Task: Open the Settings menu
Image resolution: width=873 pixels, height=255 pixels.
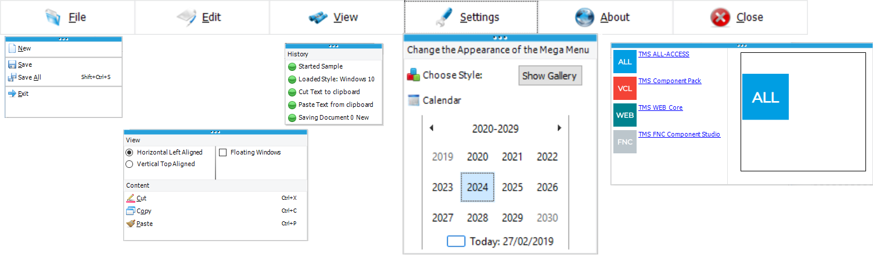Action: point(471,17)
